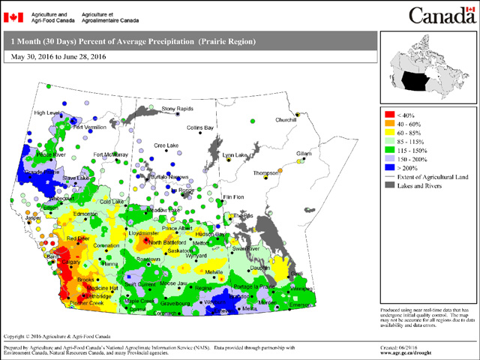Click the 'Portage la Prairie' label
The height and width of the screenshot is (360, 480).
(254, 286)
